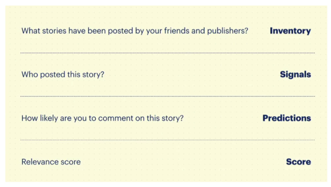Select the 'How likely are you to comment' line
The width and height of the screenshot is (331, 187).
(102, 118)
